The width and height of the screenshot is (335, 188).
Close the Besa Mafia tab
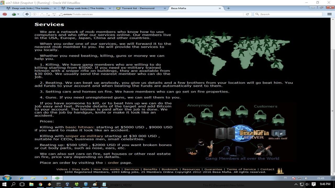click(x=220, y=8)
